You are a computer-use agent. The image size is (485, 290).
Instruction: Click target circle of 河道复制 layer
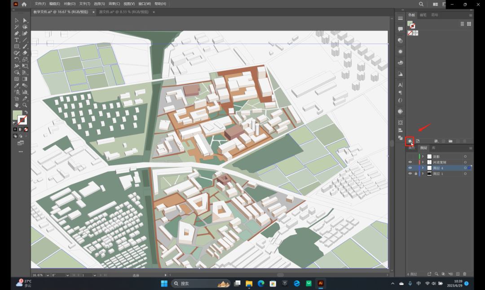point(465,162)
